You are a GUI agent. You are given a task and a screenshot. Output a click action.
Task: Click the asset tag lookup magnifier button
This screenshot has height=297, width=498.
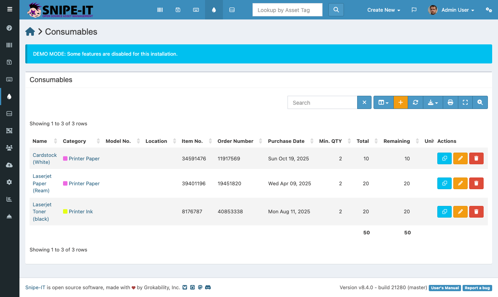click(x=336, y=10)
